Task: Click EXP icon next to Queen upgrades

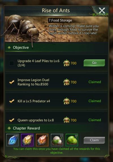Action: point(66,120)
